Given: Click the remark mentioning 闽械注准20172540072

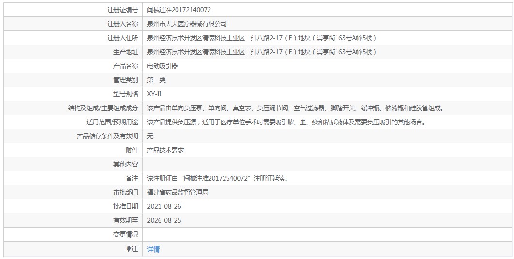Looking at the screenshot, I should [218, 179].
